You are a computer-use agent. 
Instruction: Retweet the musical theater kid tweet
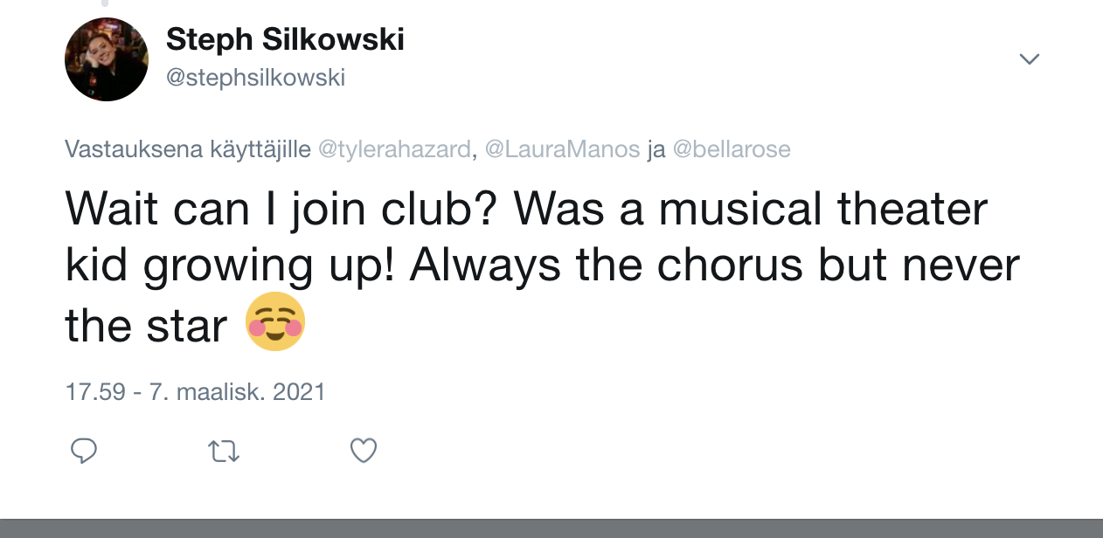[x=224, y=451]
